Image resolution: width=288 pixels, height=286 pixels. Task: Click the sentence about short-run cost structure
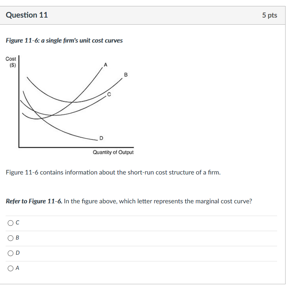(113, 172)
